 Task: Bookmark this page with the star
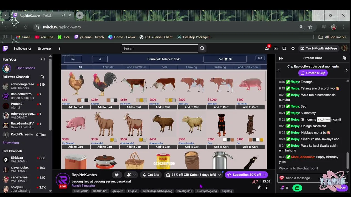(x=310, y=27)
